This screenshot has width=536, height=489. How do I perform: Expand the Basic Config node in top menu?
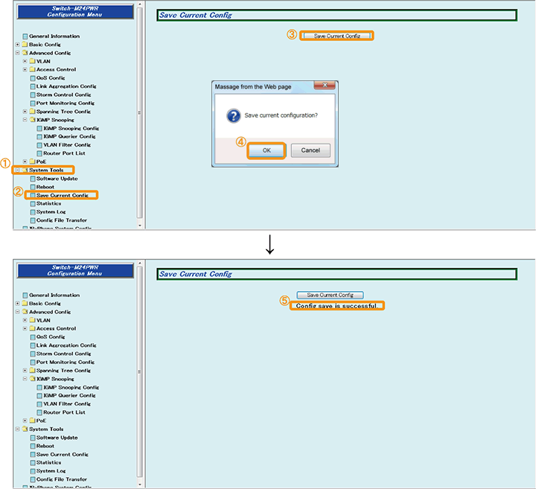click(x=17, y=45)
